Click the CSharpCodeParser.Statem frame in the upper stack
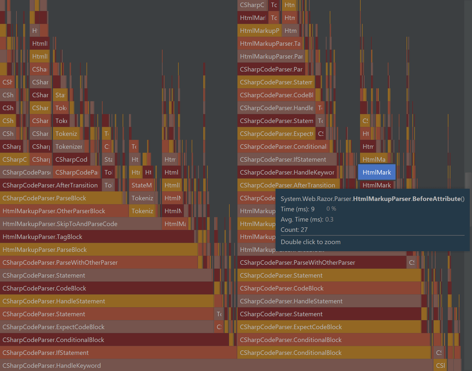 click(276, 82)
